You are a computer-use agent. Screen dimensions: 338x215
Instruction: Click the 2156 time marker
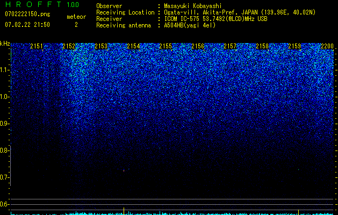(x=198, y=46)
